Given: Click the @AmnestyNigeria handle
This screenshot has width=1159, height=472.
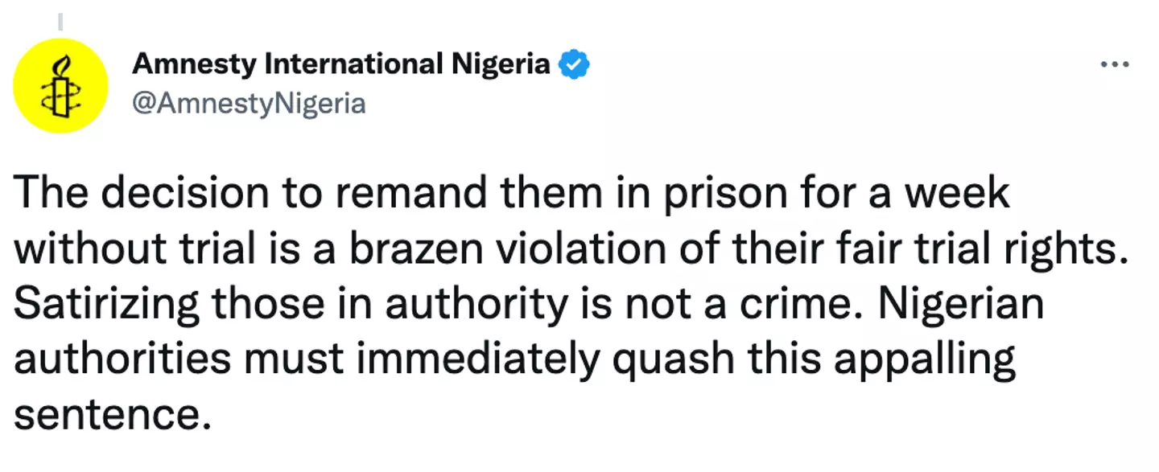Looking at the screenshot, I should pos(249,103).
